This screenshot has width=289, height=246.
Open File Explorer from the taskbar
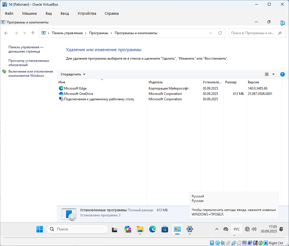pyautogui.click(x=140, y=229)
